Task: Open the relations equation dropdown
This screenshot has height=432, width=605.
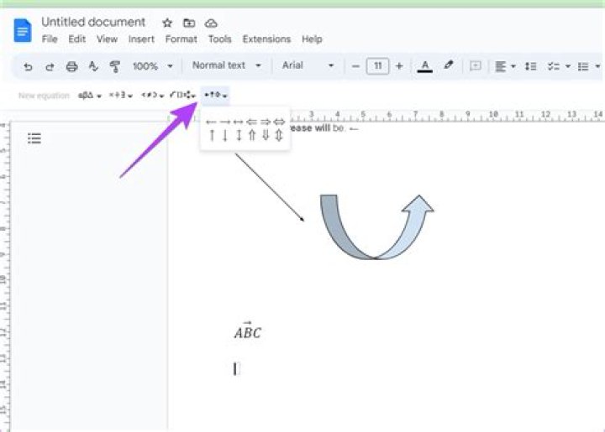Action: pyautogui.click(x=152, y=95)
